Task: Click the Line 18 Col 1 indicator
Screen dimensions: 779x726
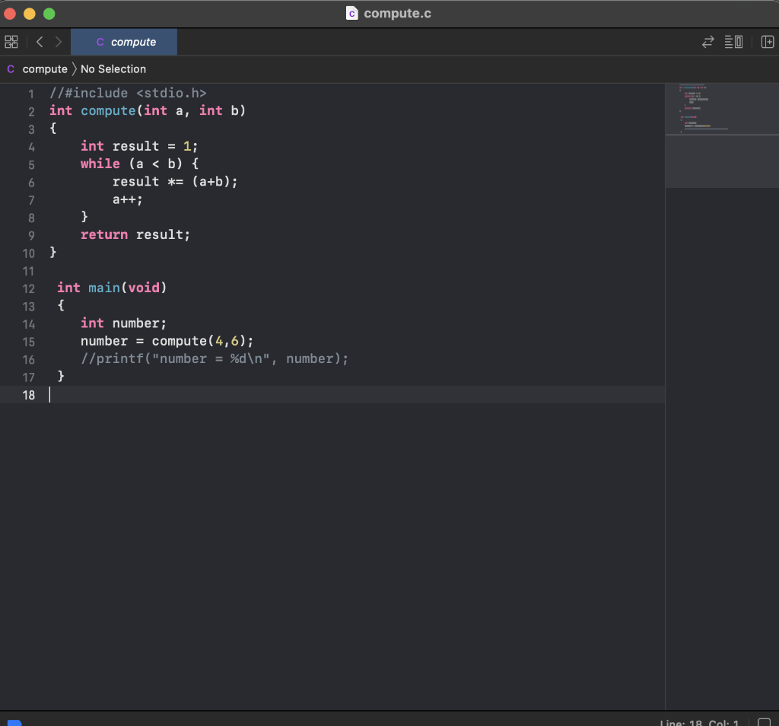Action: tap(699, 722)
